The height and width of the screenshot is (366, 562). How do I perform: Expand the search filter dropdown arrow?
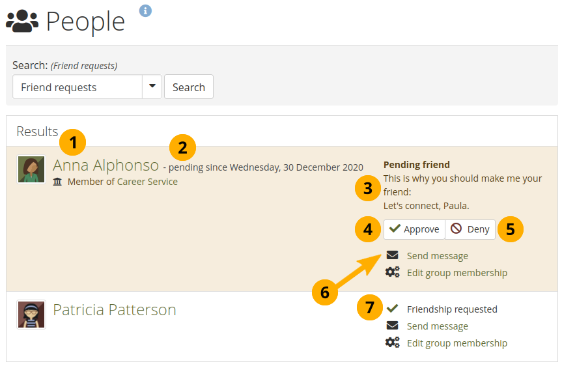pos(152,87)
